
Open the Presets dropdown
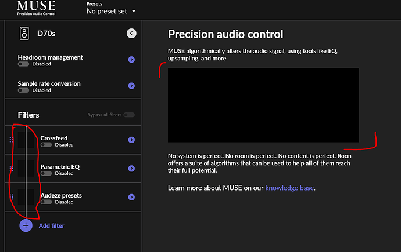click(111, 11)
